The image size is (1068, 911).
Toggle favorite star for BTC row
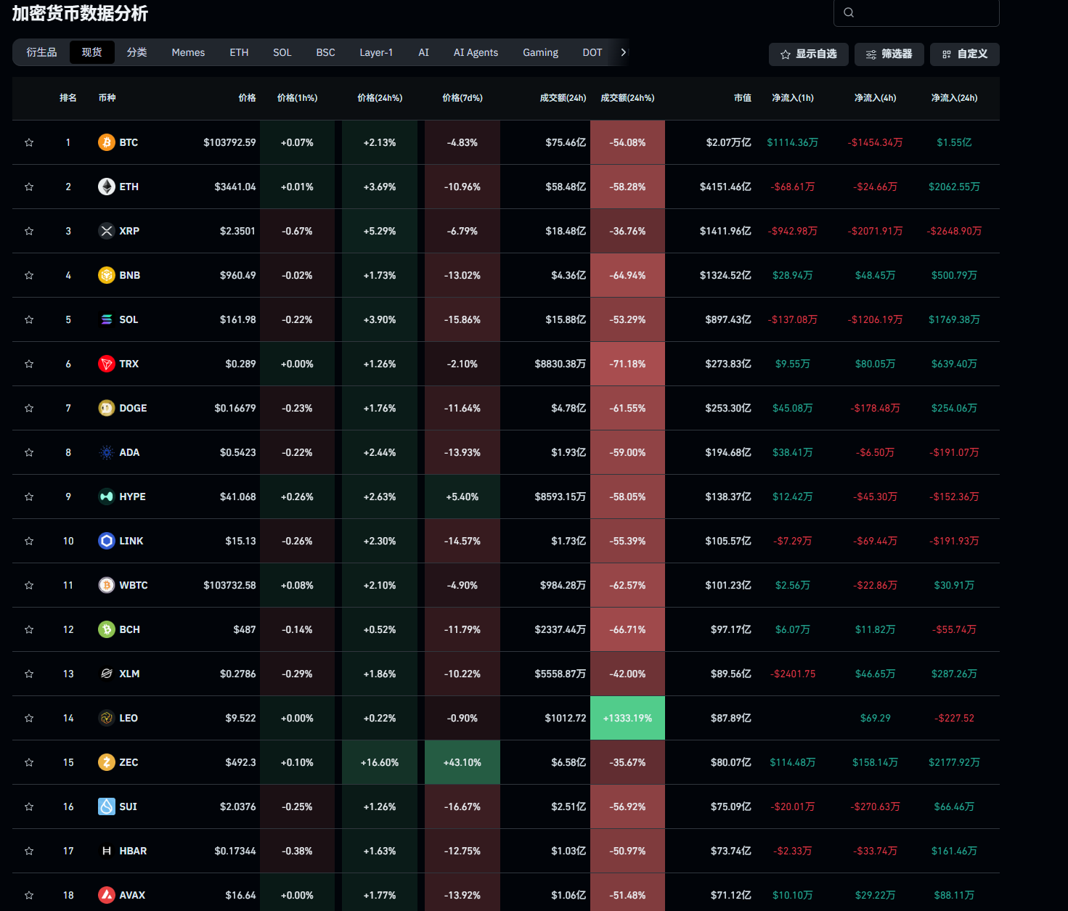click(x=29, y=142)
